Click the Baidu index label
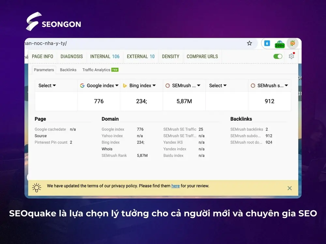This screenshot has width=326, height=244. click(x=173, y=156)
